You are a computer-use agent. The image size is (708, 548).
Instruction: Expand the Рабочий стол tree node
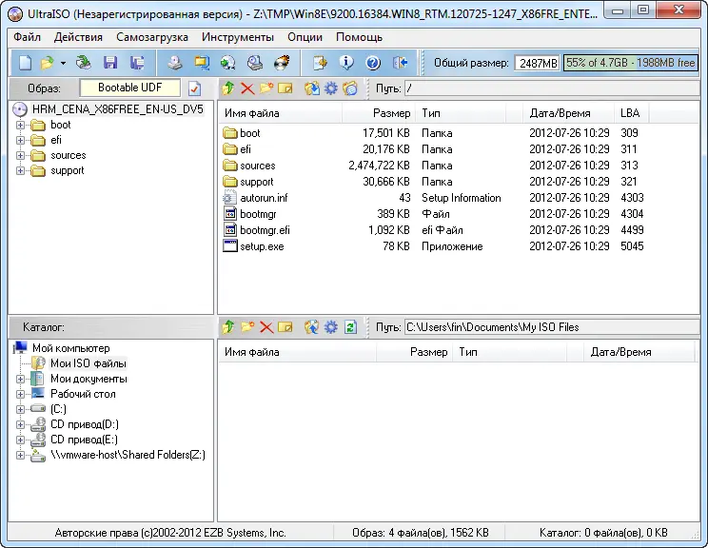coord(20,395)
